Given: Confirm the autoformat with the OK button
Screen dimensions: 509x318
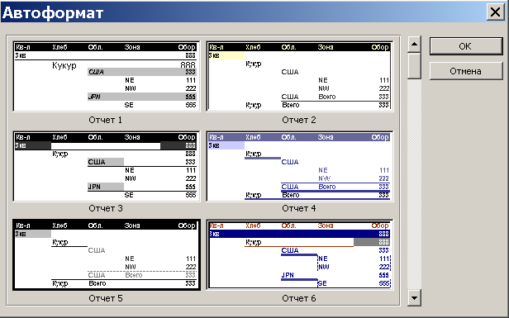Looking at the screenshot, I should click(466, 46).
